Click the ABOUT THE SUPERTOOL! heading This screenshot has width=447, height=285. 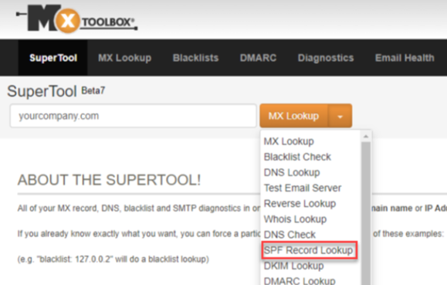pos(109,180)
